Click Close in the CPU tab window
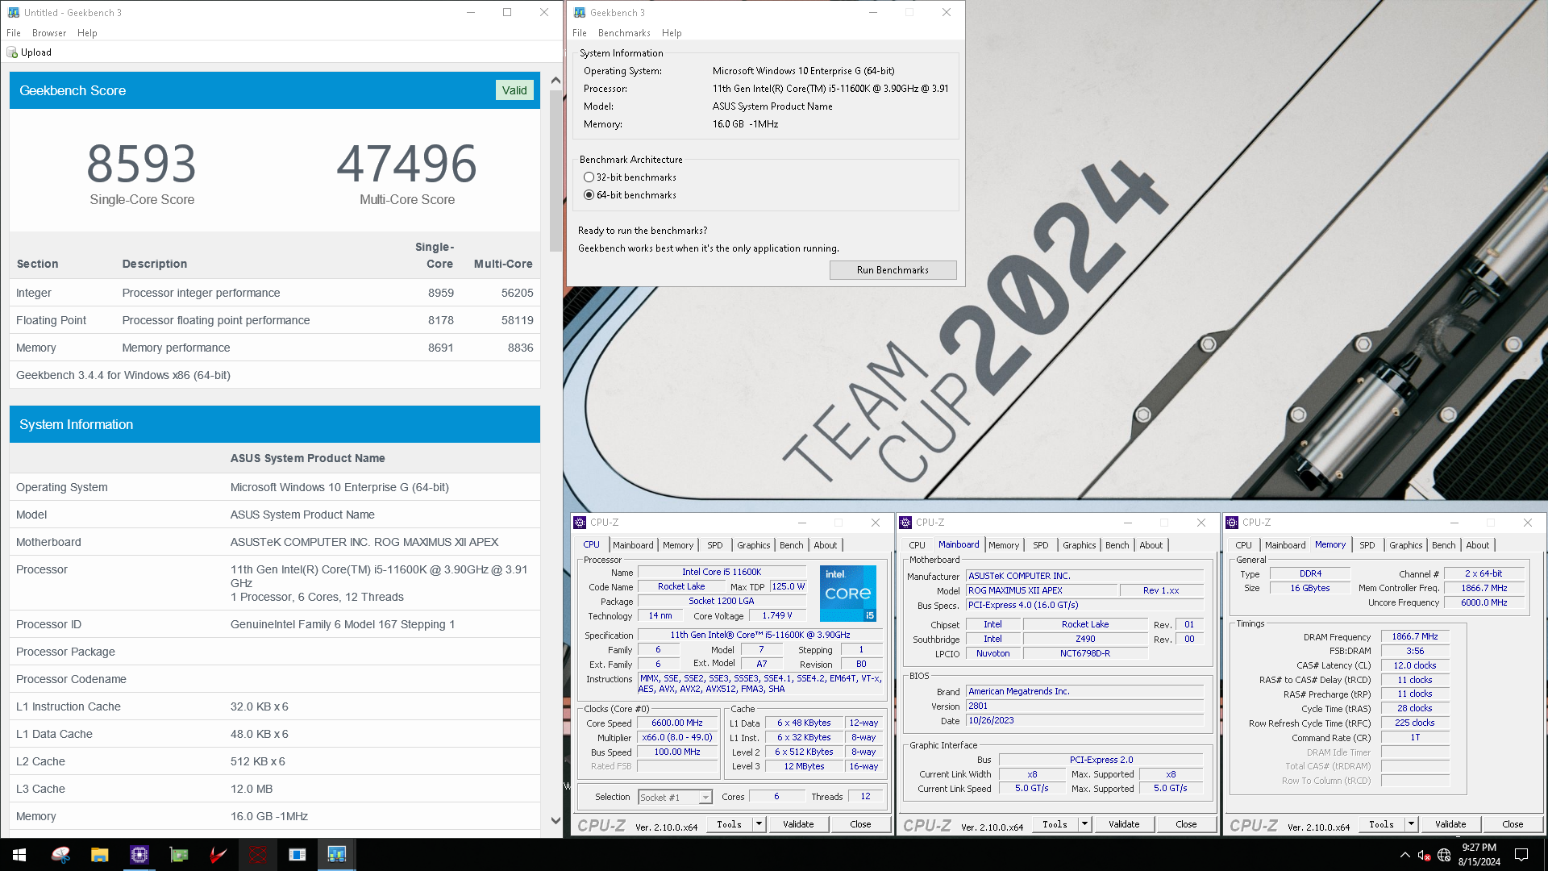This screenshot has height=871, width=1548. [860, 824]
